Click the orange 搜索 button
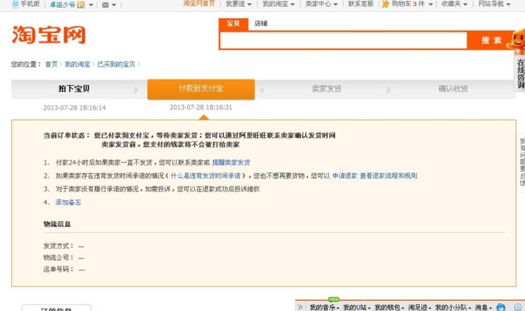This screenshot has height=311, width=525. coord(491,40)
